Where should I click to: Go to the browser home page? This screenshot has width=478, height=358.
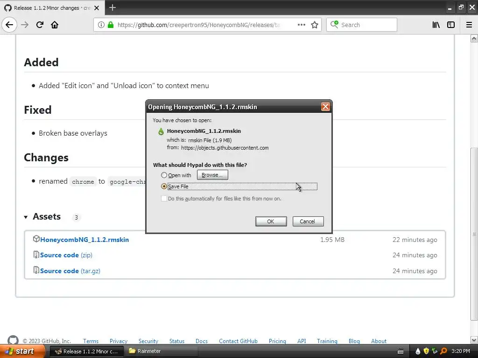[55, 25]
